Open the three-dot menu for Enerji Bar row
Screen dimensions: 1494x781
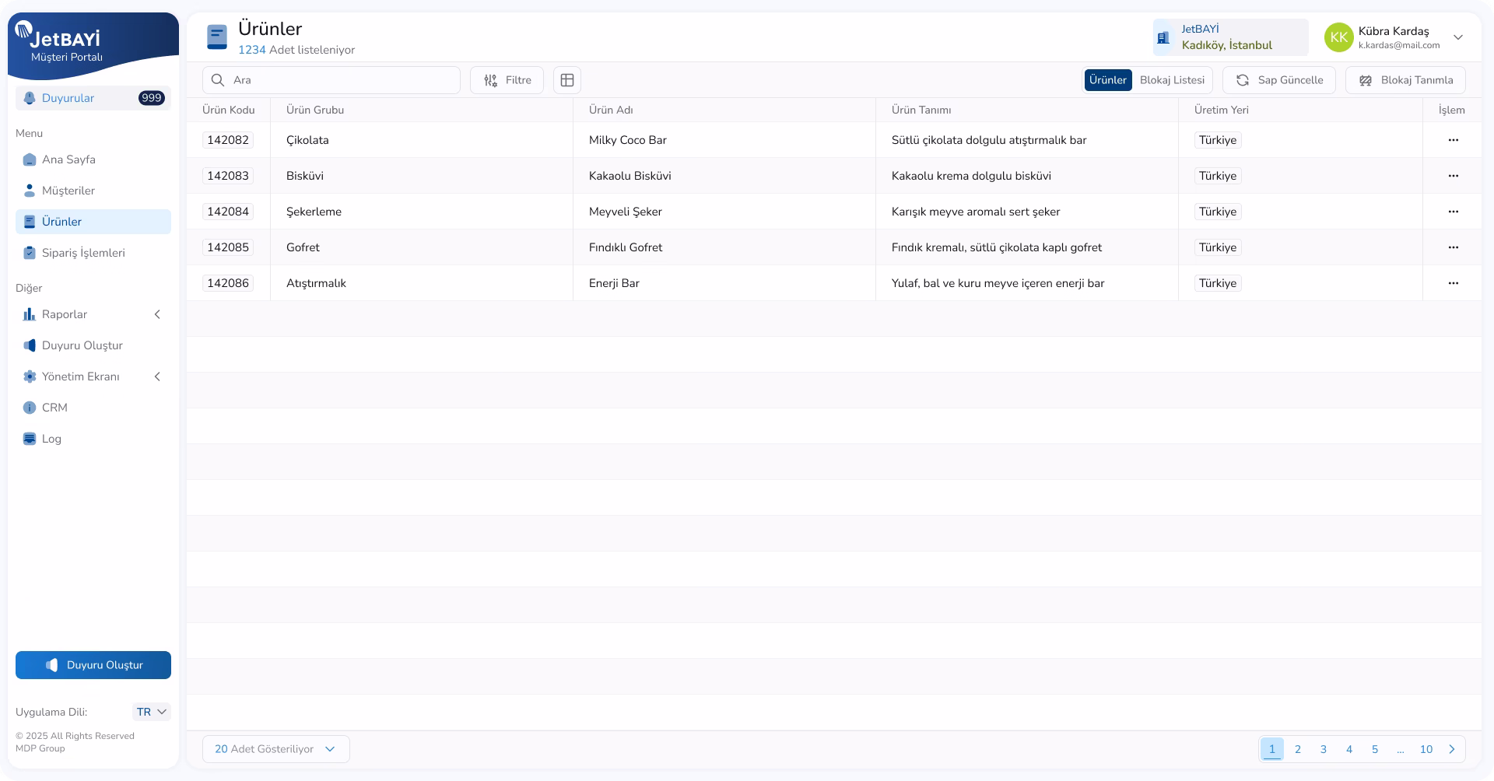tap(1453, 283)
